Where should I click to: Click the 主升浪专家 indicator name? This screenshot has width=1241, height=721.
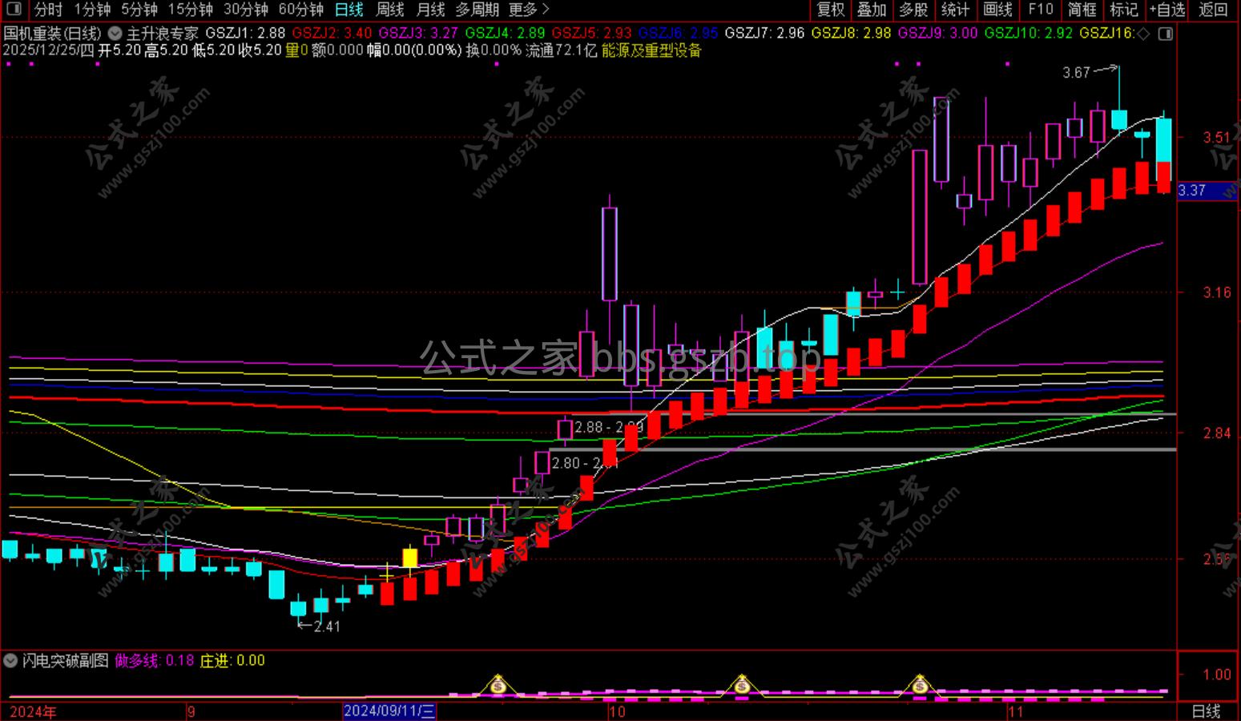(163, 34)
